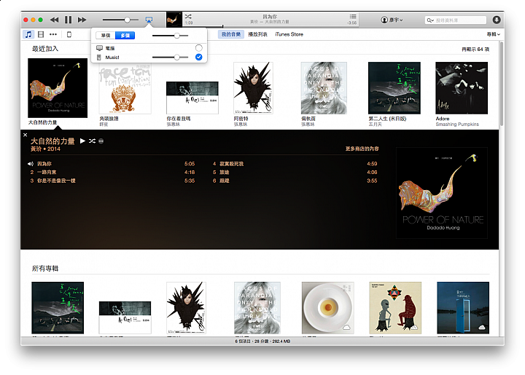This screenshot has height=375, width=525.
Task: Switch to the Movies library icon
Action: tap(41, 34)
